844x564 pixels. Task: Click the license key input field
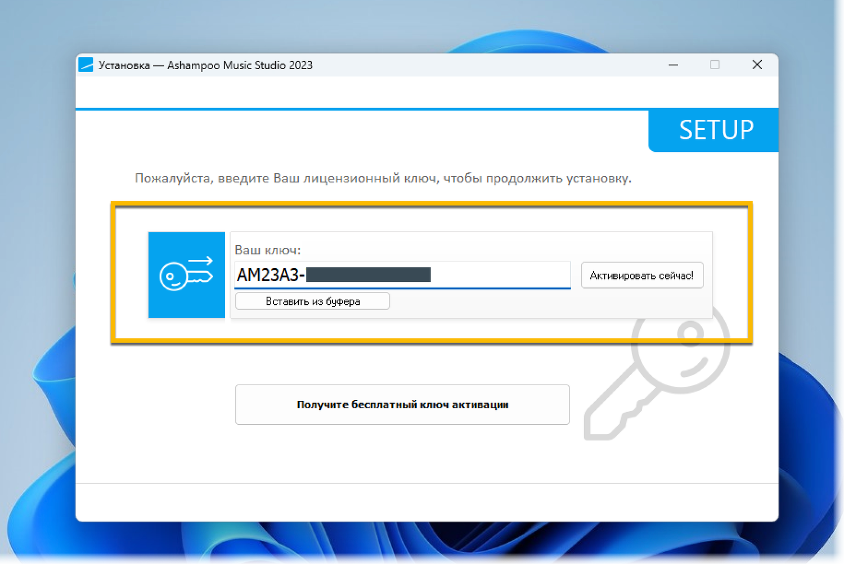(402, 275)
